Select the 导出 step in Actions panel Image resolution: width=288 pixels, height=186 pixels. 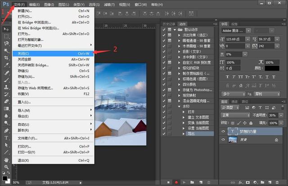[200, 134]
